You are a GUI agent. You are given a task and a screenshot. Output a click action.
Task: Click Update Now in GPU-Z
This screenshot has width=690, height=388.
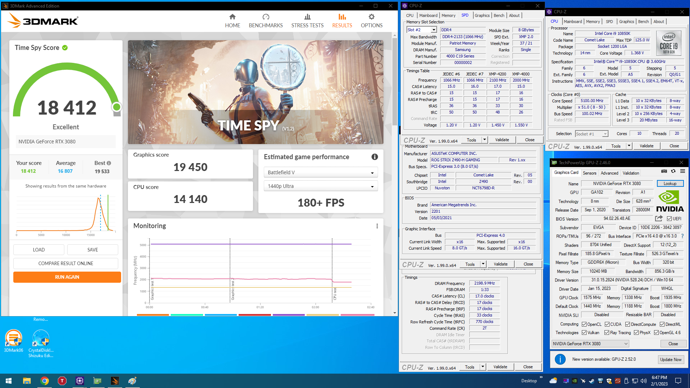click(671, 360)
